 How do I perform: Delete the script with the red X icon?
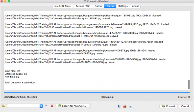coord(52,106)
